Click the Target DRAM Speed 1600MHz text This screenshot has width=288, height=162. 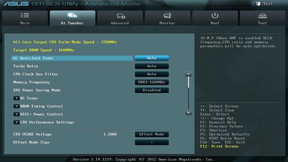tap(43, 50)
